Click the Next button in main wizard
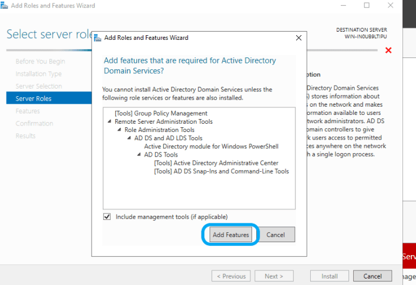Image resolution: width=416 pixels, height=285 pixels. [274, 276]
